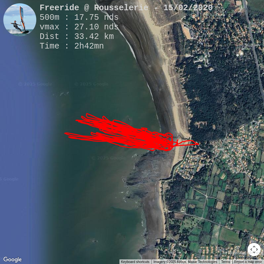
Task: Click the Freeride @ Rousselerie session title
Action: point(126,8)
